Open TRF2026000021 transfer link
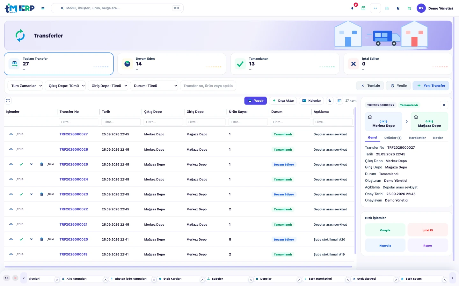Viewport: 459px width, 286px height. 73,225
